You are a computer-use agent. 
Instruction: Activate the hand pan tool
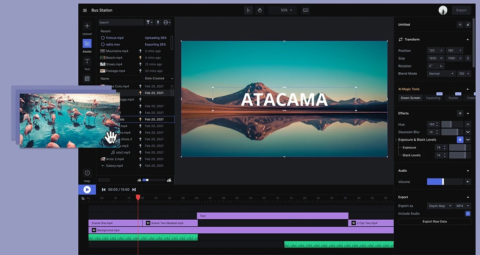(260, 10)
